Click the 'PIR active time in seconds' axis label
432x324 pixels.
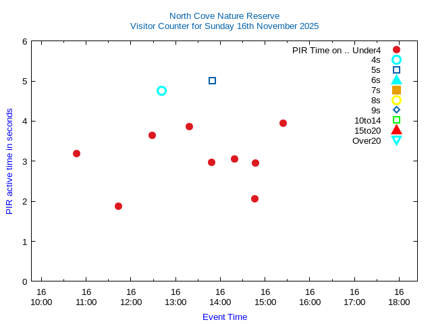[x=9, y=161]
